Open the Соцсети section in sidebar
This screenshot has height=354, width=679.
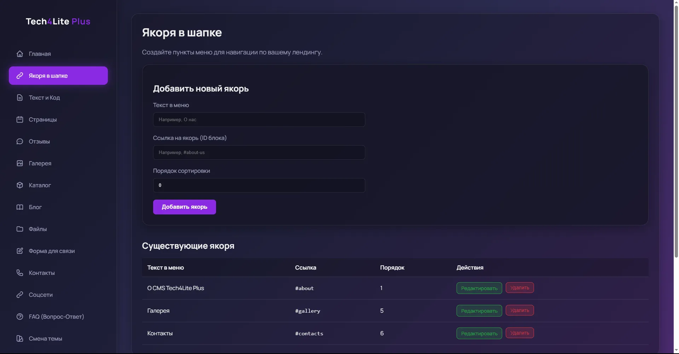41,295
